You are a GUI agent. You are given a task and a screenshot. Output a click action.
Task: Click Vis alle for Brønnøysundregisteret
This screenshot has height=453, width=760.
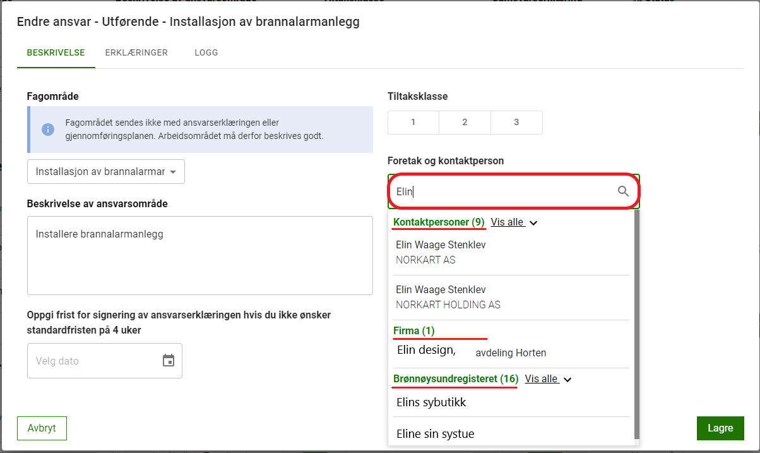click(541, 379)
